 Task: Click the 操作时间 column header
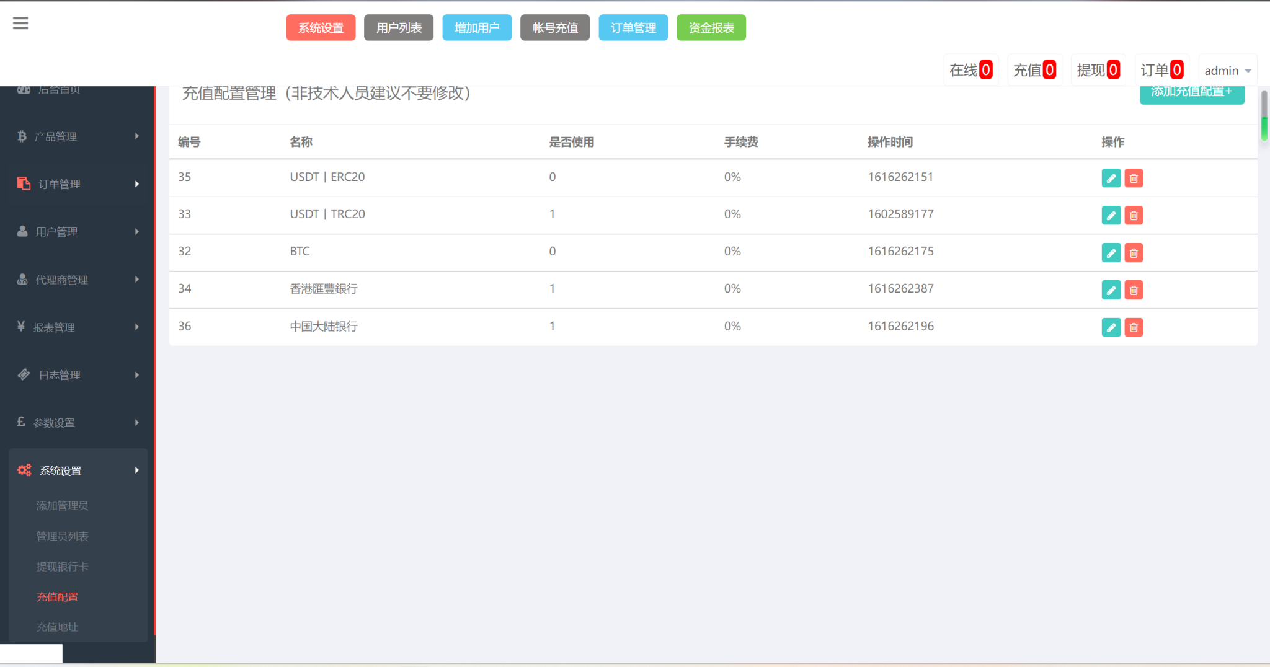pos(890,142)
